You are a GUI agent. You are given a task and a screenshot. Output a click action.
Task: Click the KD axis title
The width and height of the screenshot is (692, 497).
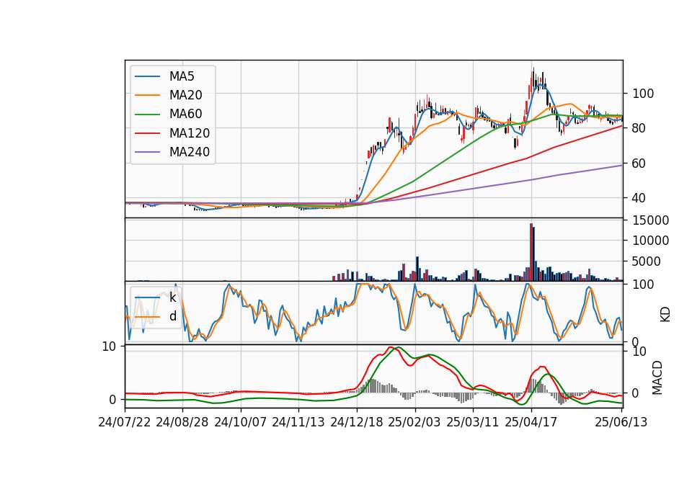point(665,314)
